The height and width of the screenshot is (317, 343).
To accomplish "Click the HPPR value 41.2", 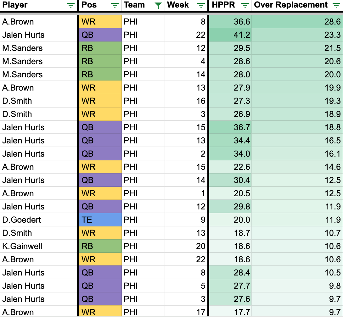I will (231, 35).
